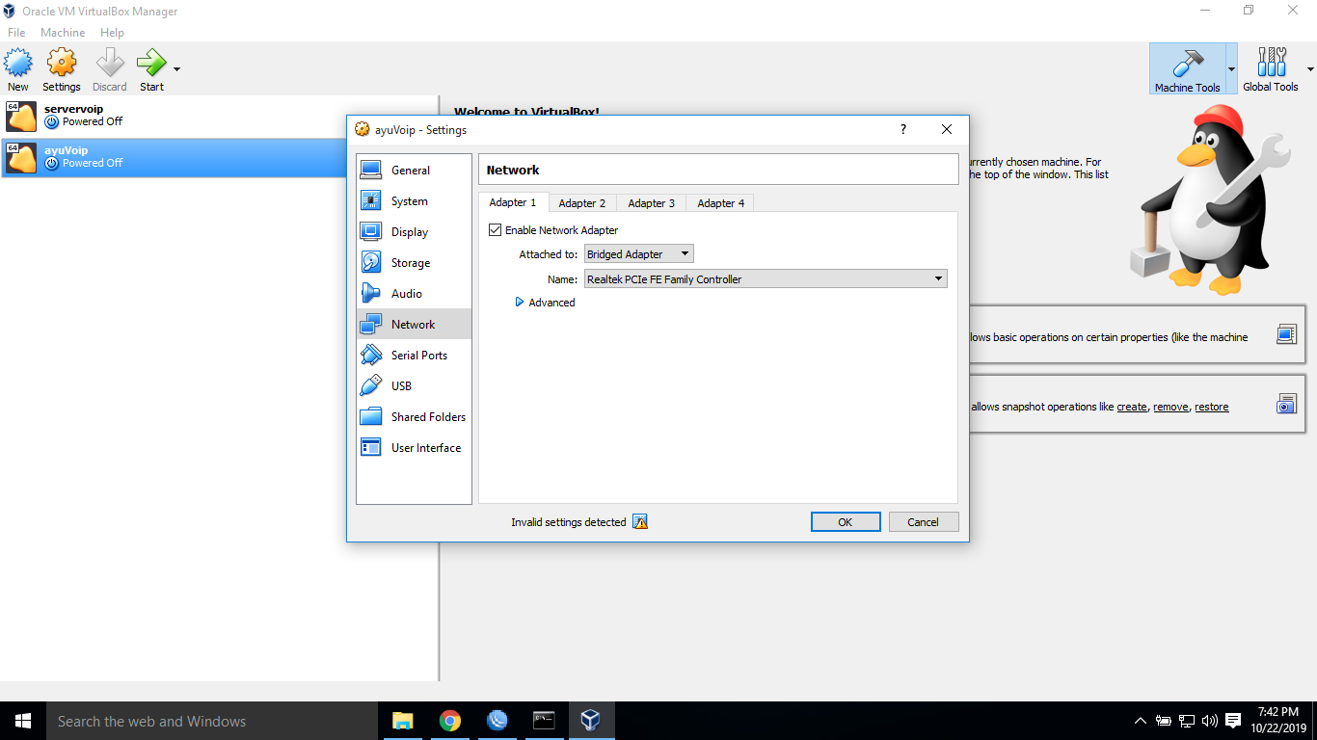Go to System settings category
The width and height of the screenshot is (1317, 740).
pos(414,201)
